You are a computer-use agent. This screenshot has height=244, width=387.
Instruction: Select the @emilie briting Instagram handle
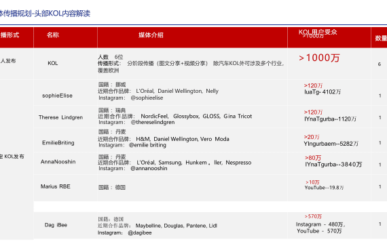147,145
